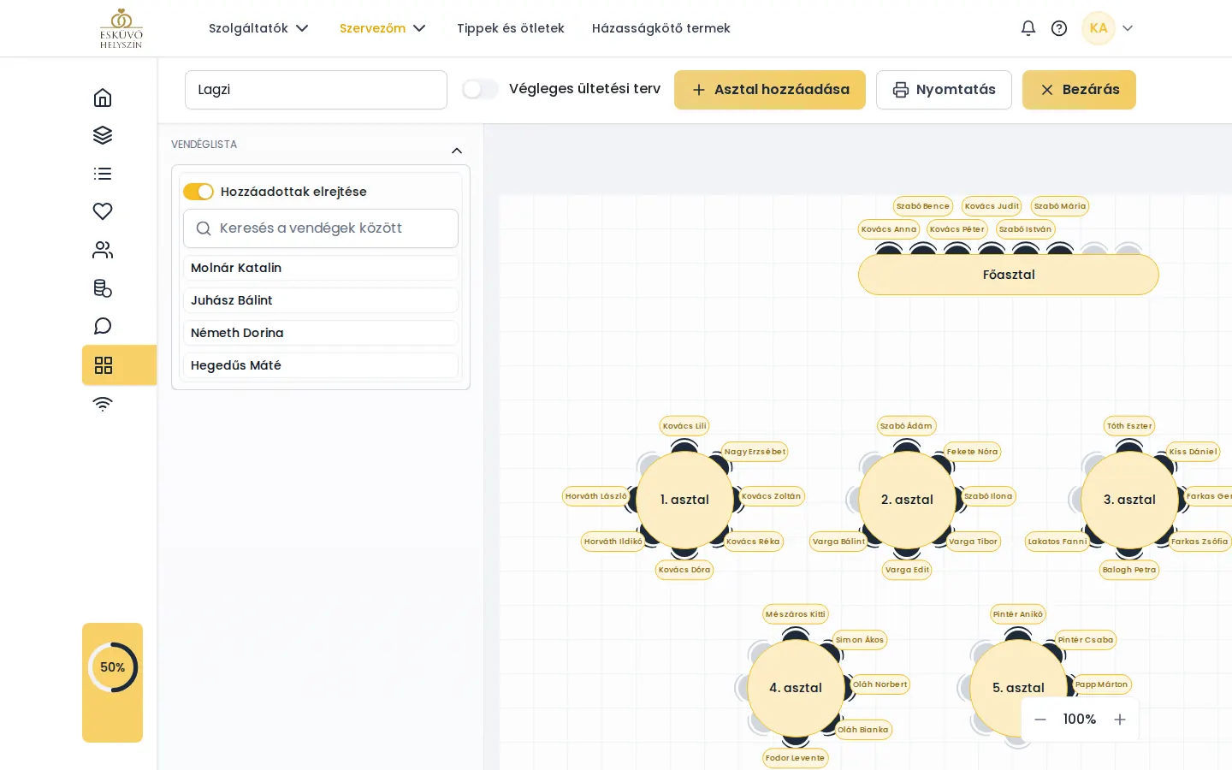Screen dimensions: 1232x770
Task: Select guest Németh Dorina
Action: pos(321,333)
